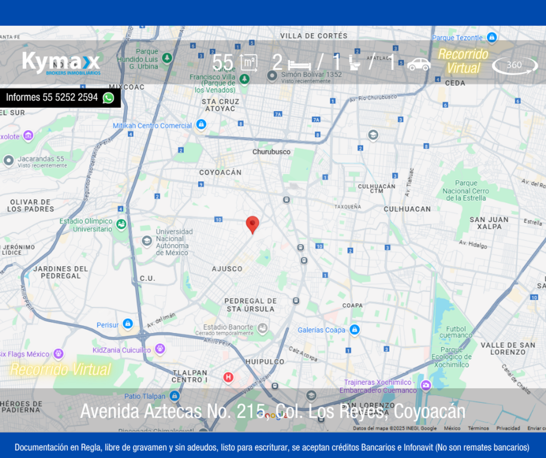Viewport: 546px width, 458px height.
Task: Click the "Futbol cuemanco" map label
Action: (456, 332)
